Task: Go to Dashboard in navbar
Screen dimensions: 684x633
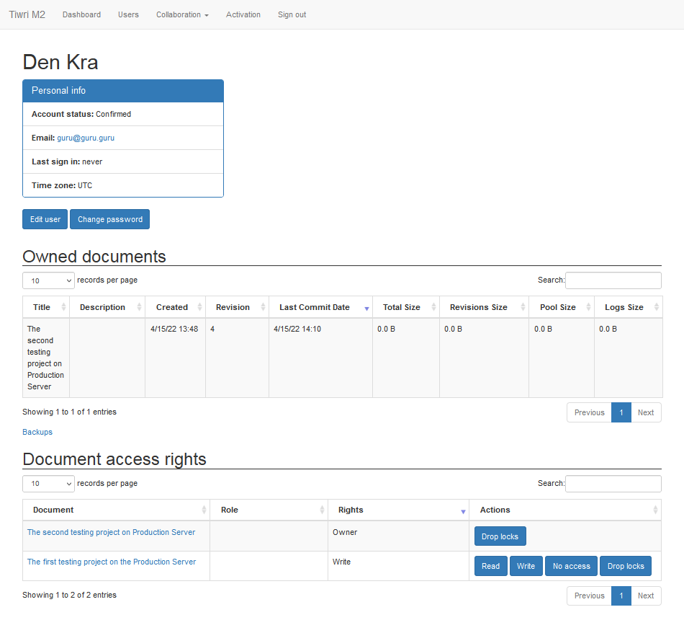Action: [81, 14]
